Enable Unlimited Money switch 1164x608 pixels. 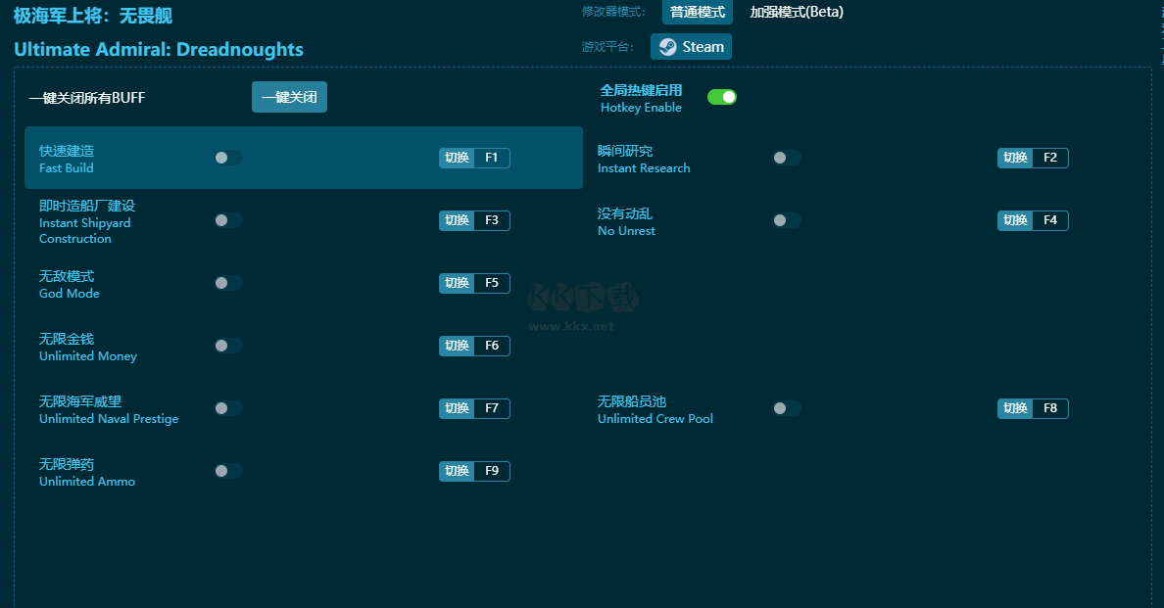[x=228, y=346]
